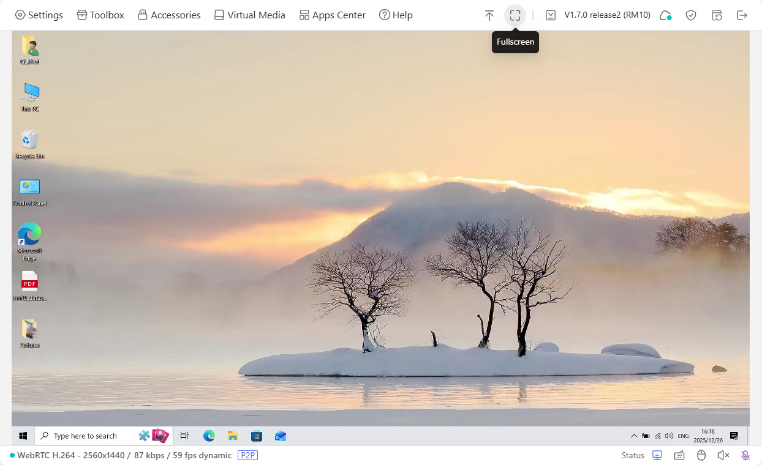The width and height of the screenshot is (762, 465).
Task: Click the display status indicator icon
Action: (x=657, y=455)
